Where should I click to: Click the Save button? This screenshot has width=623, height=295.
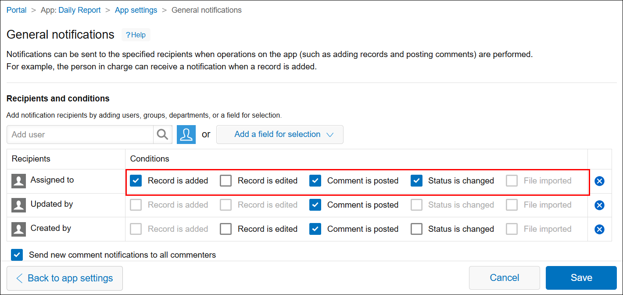coord(581,278)
